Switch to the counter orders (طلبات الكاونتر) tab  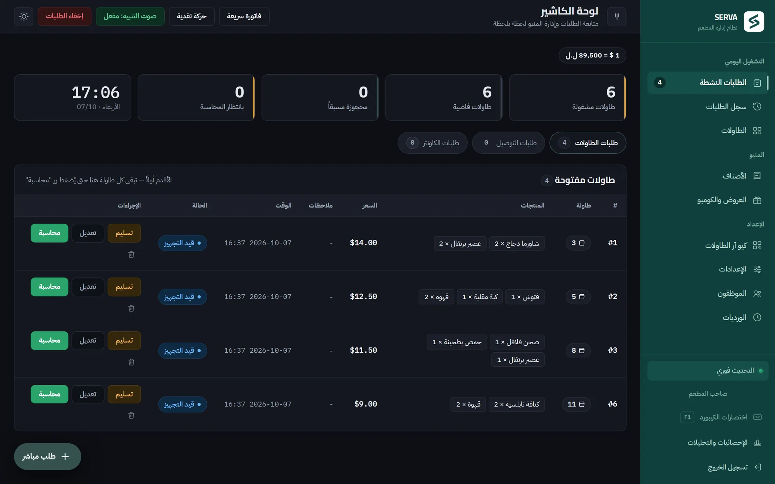(x=432, y=143)
